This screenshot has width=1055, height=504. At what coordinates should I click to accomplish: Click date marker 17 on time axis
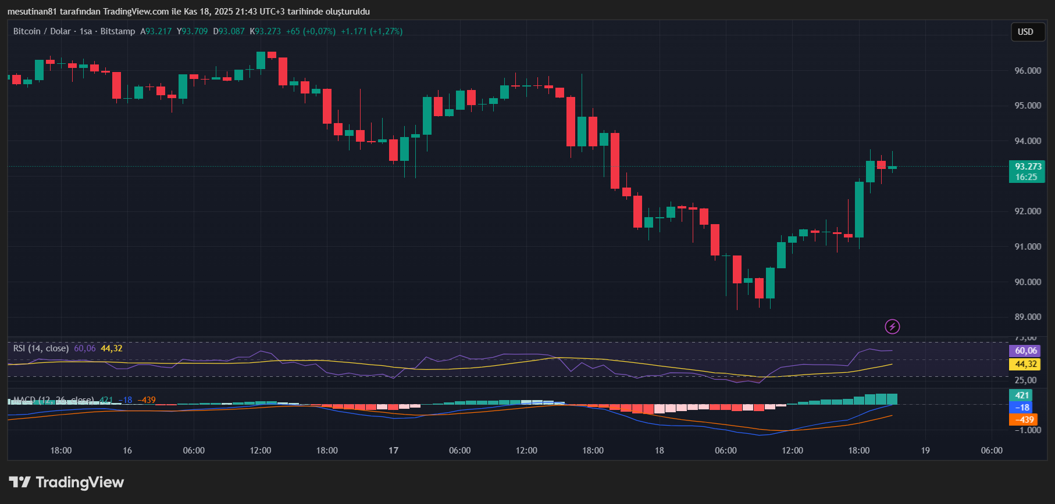click(394, 451)
